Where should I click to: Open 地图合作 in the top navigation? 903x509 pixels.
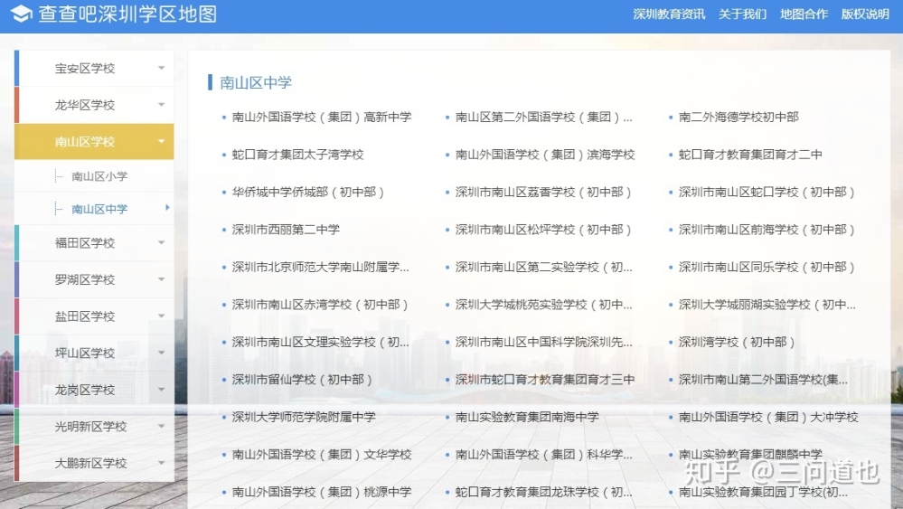click(804, 14)
